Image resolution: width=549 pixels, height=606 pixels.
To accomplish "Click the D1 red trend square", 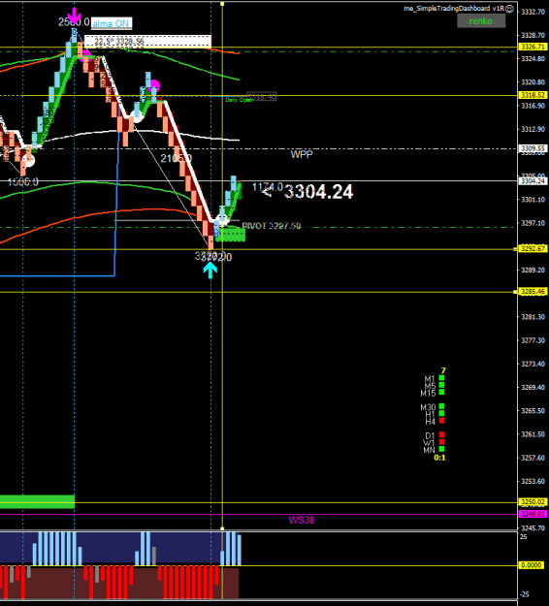I will [x=441, y=434].
